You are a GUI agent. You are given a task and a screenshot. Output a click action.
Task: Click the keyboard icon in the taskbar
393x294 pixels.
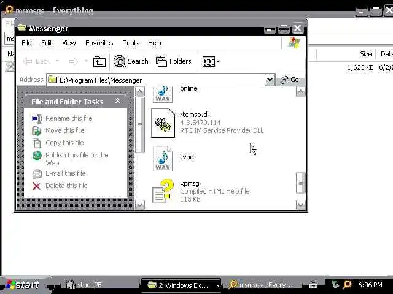click(313, 285)
